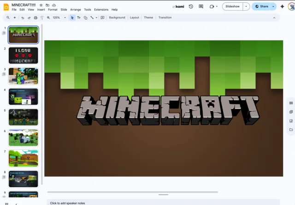The height and width of the screenshot is (205, 295).
Task: Open the View menu
Action: pyautogui.click(x=31, y=10)
